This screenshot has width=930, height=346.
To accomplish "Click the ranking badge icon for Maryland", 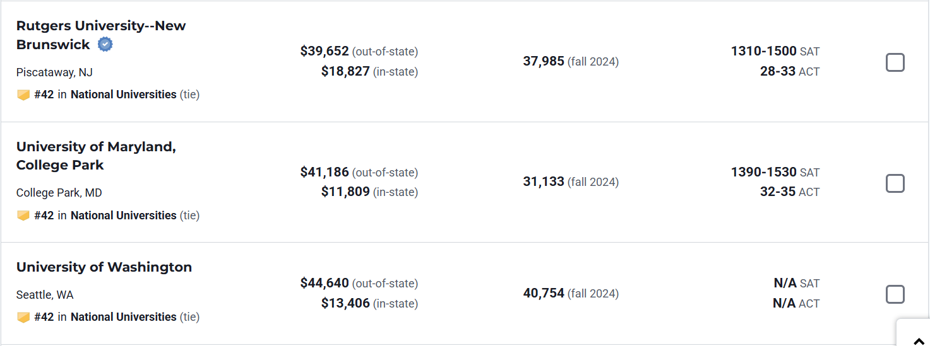I will 23,216.
